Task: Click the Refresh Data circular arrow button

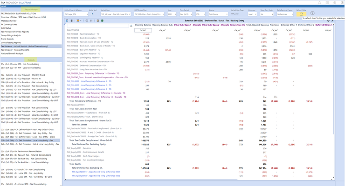Action: (301, 14)
